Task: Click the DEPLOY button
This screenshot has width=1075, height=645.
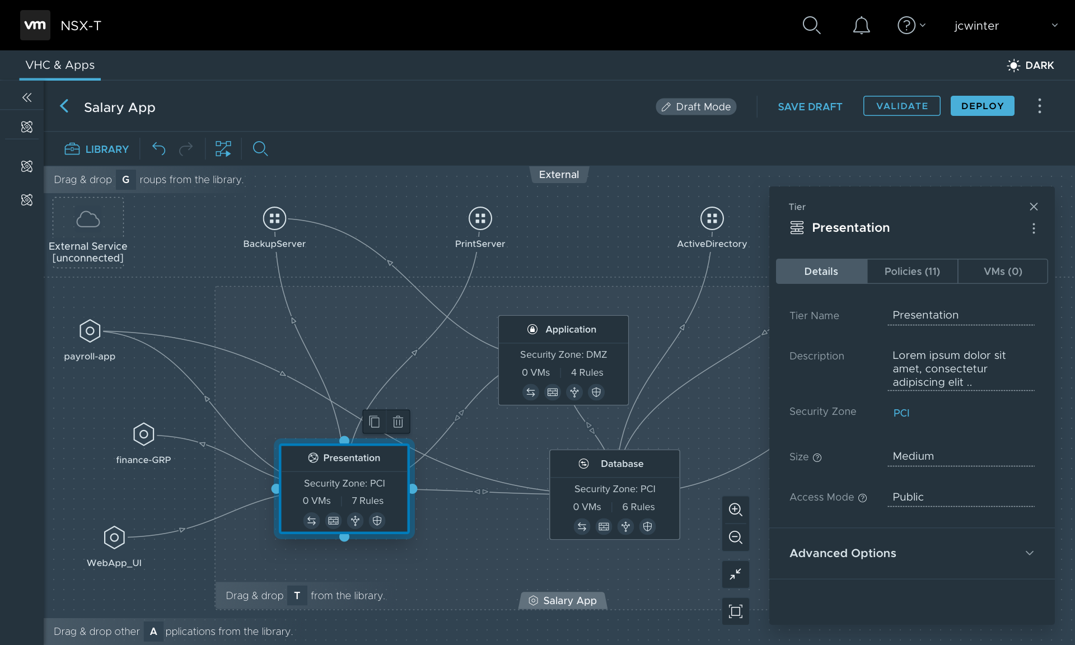Action: click(983, 105)
